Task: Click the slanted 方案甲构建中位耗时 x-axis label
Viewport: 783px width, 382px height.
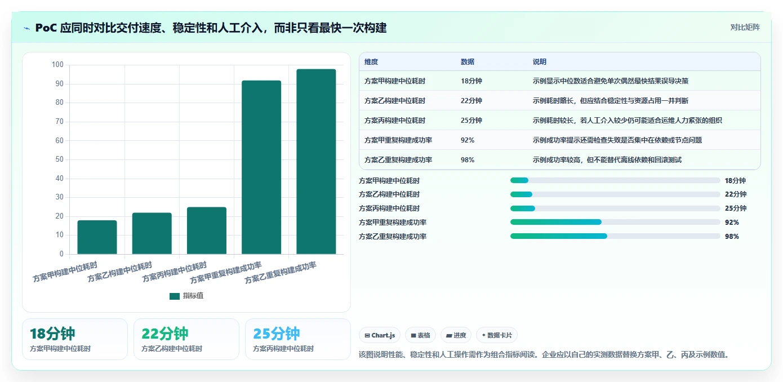Action: [65, 272]
